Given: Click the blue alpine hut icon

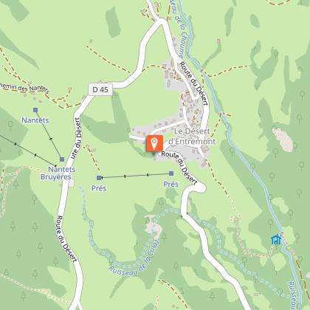Looking at the screenshot, I should (x=276, y=239).
